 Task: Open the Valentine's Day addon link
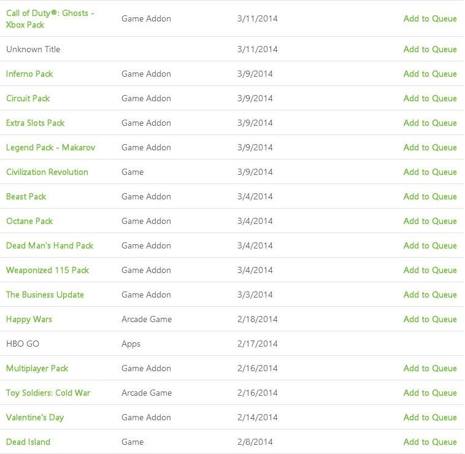click(x=35, y=418)
